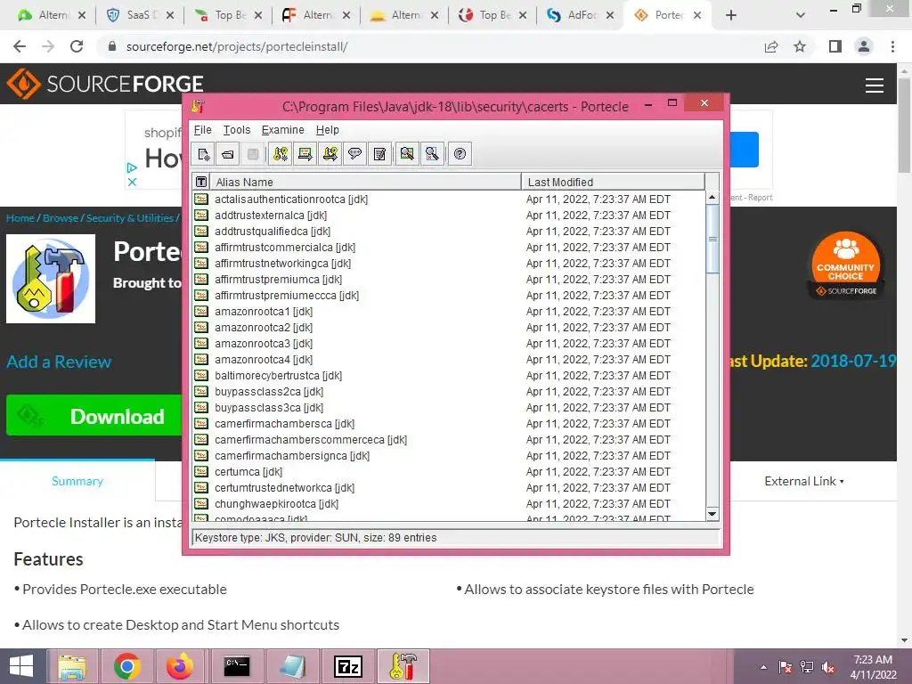The image size is (912, 684).
Task: Click the greyed-out Save Keystore icon
Action: click(252, 154)
